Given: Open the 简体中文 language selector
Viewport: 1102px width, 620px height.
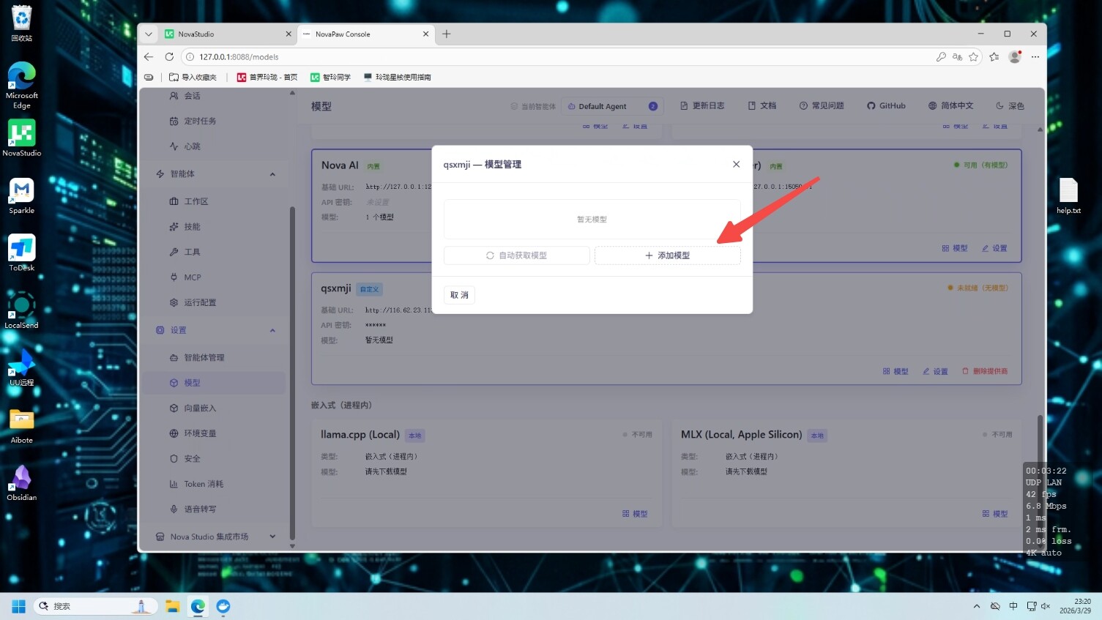Looking at the screenshot, I should pos(950,106).
